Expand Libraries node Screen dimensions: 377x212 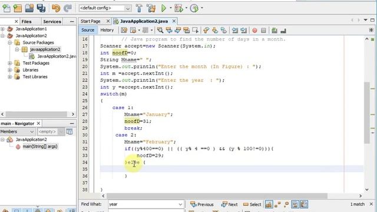click(x=9, y=70)
